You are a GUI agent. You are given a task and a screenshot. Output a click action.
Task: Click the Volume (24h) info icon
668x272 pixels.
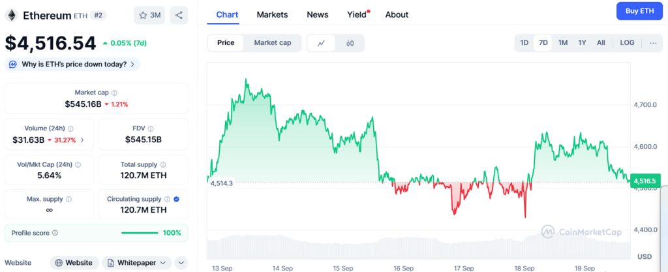pyautogui.click(x=71, y=128)
